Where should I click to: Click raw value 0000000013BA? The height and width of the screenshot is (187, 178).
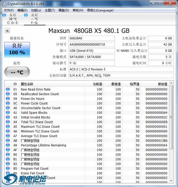[157, 141]
